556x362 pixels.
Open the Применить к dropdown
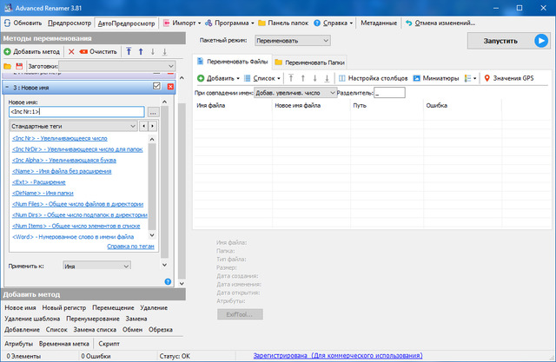[x=96, y=266]
